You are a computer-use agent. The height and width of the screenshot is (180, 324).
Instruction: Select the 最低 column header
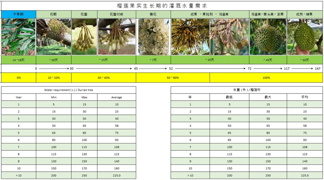point(229,97)
